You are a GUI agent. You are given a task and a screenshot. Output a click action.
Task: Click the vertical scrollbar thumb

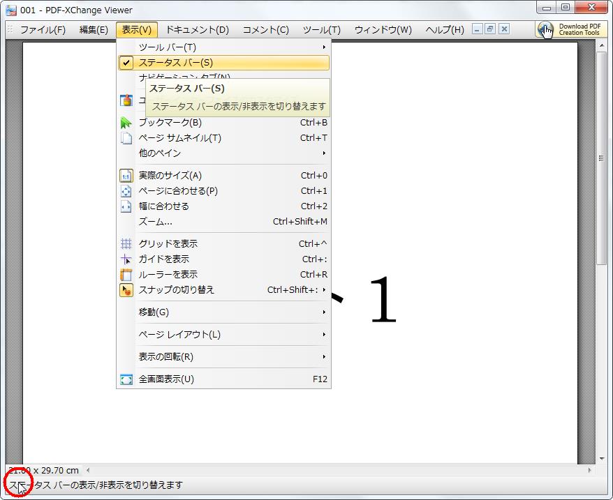[601, 158]
